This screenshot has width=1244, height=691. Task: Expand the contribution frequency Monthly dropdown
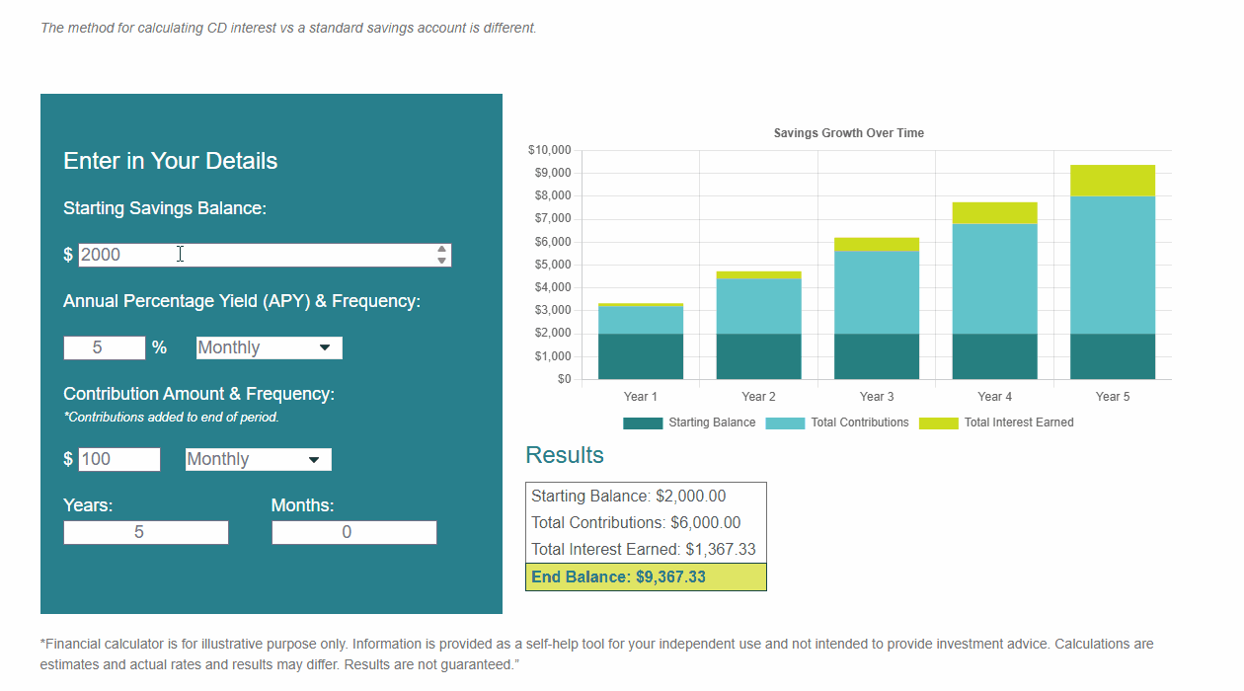click(258, 459)
